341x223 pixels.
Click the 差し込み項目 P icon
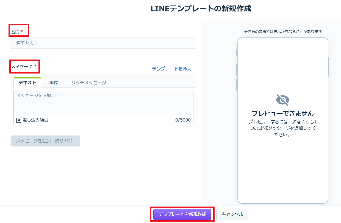(19, 120)
